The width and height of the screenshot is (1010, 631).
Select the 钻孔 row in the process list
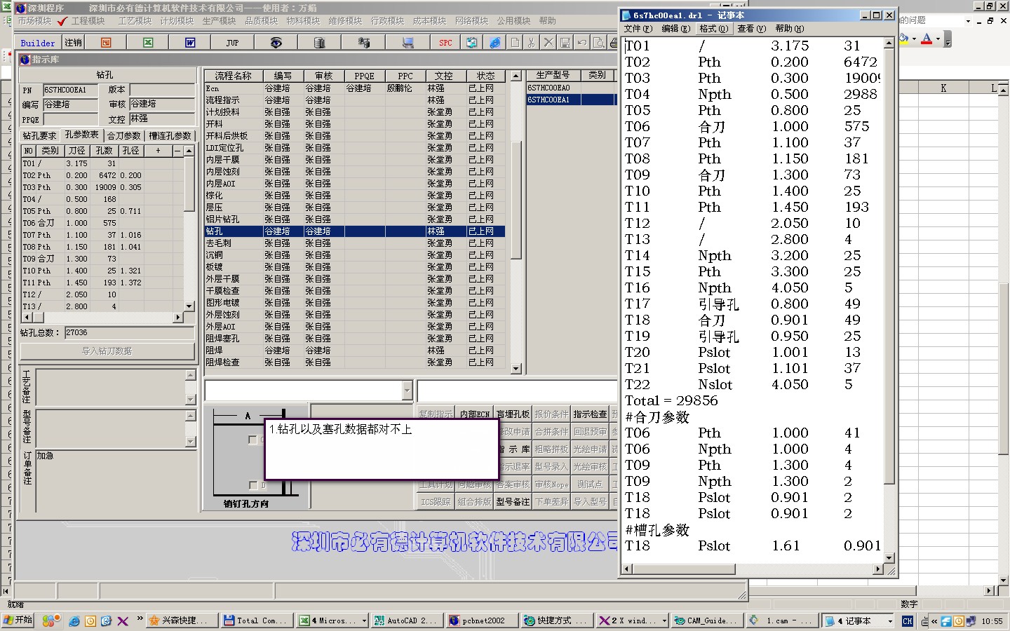(x=356, y=231)
